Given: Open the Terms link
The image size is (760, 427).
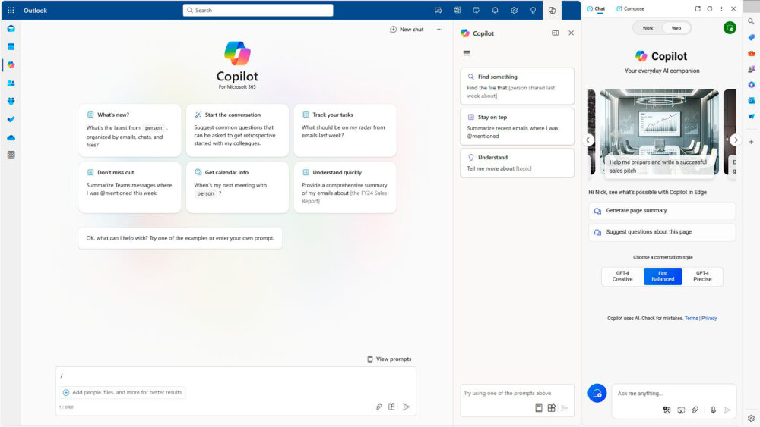Looking at the screenshot, I should (691, 319).
